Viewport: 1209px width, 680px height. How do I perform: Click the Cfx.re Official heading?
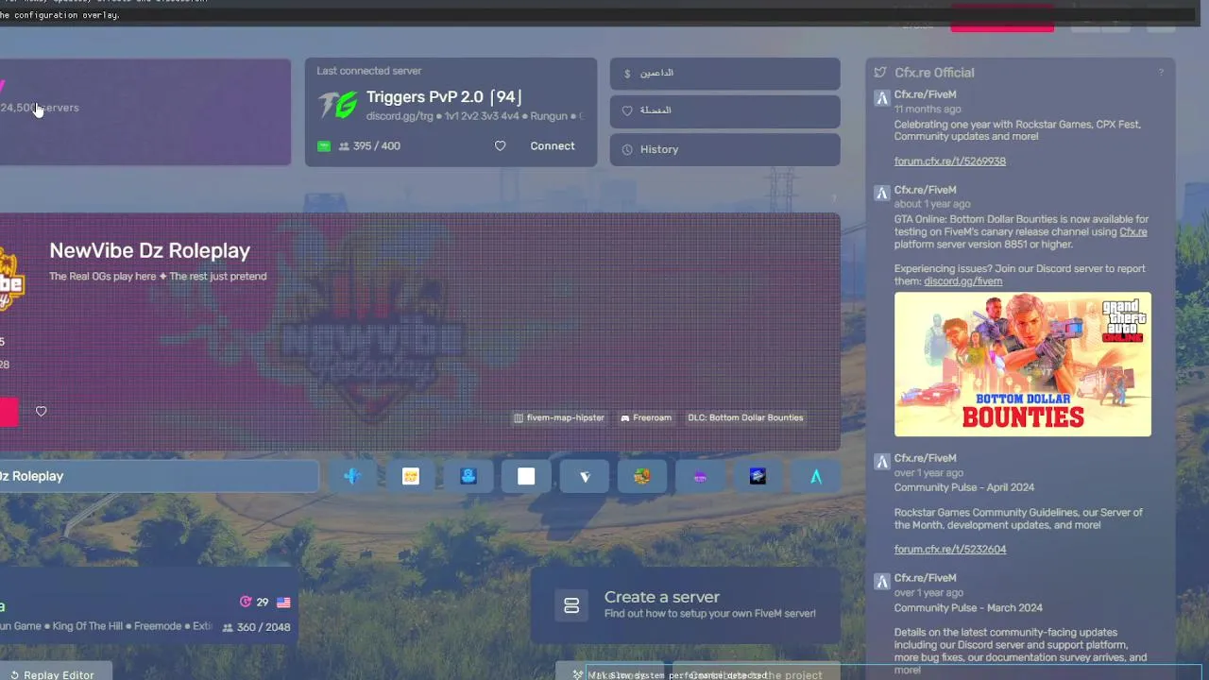pos(934,73)
